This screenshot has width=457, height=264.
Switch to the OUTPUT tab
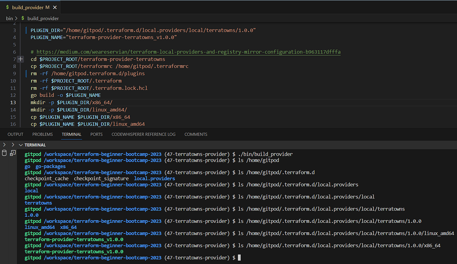(15, 134)
